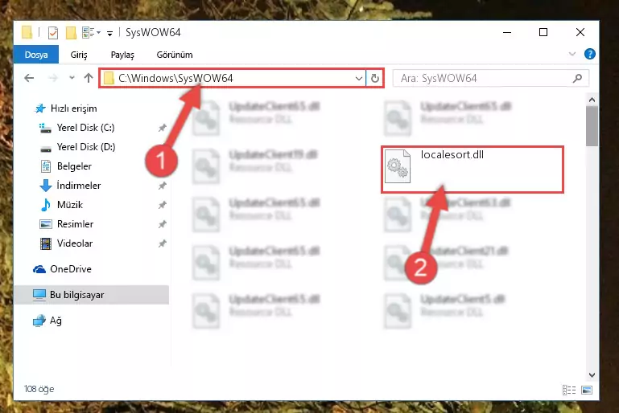Close the SysWOW64 window
The width and height of the screenshot is (619, 413).
click(x=580, y=32)
